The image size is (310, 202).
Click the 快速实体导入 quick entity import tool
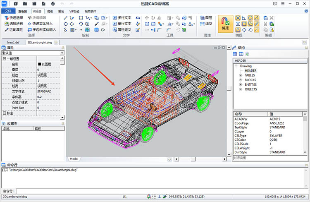click(41, 24)
